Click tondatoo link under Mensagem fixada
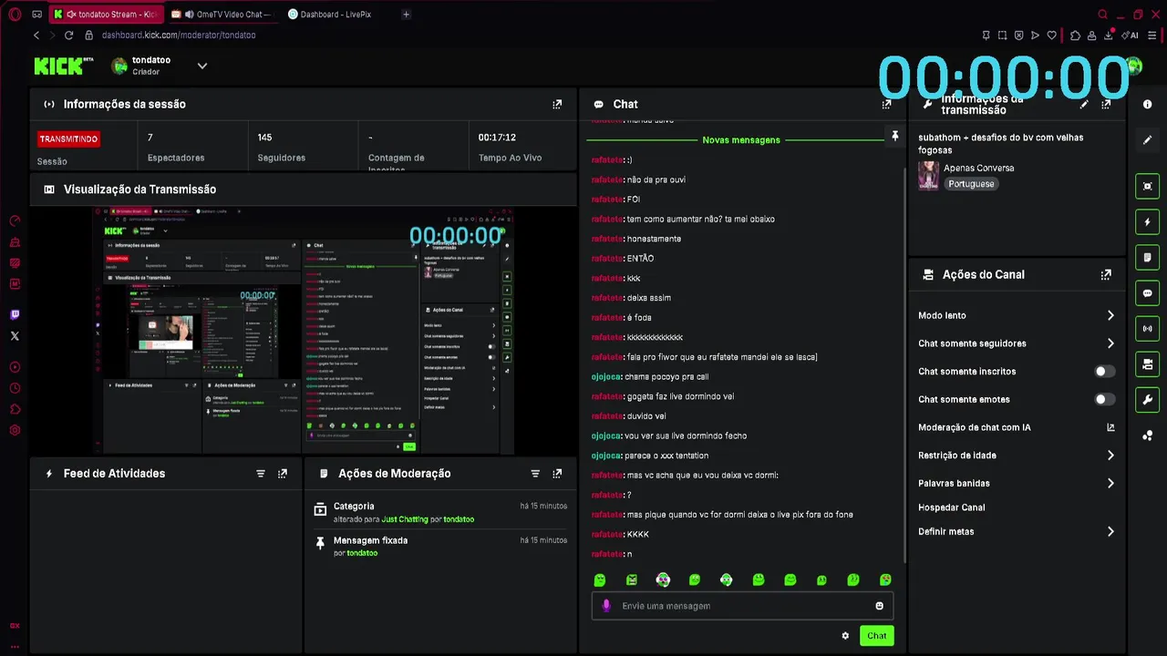1167x656 pixels. tap(362, 553)
